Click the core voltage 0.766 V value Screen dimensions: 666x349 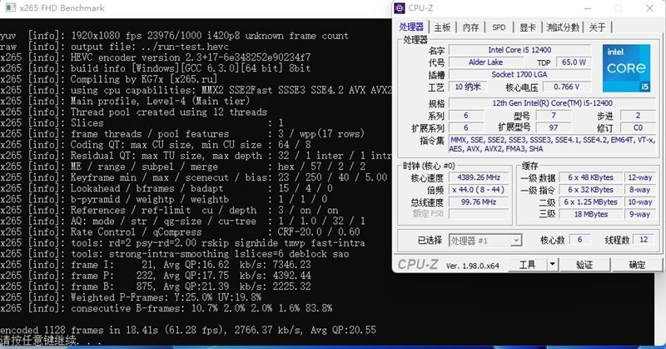(x=567, y=87)
